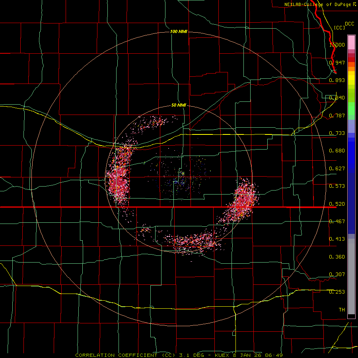Click the 0.413 scale value
Screen dimensions: 358x358
pos(337,239)
